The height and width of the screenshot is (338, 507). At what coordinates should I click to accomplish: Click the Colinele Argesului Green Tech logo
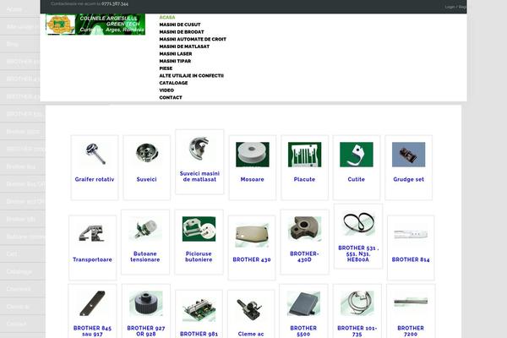(95, 25)
